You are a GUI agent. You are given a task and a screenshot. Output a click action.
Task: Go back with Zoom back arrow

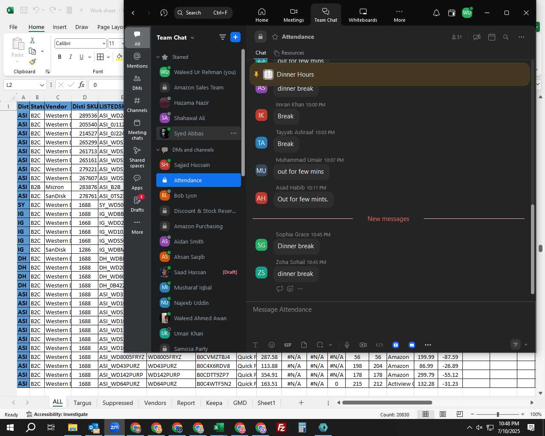pos(133,13)
